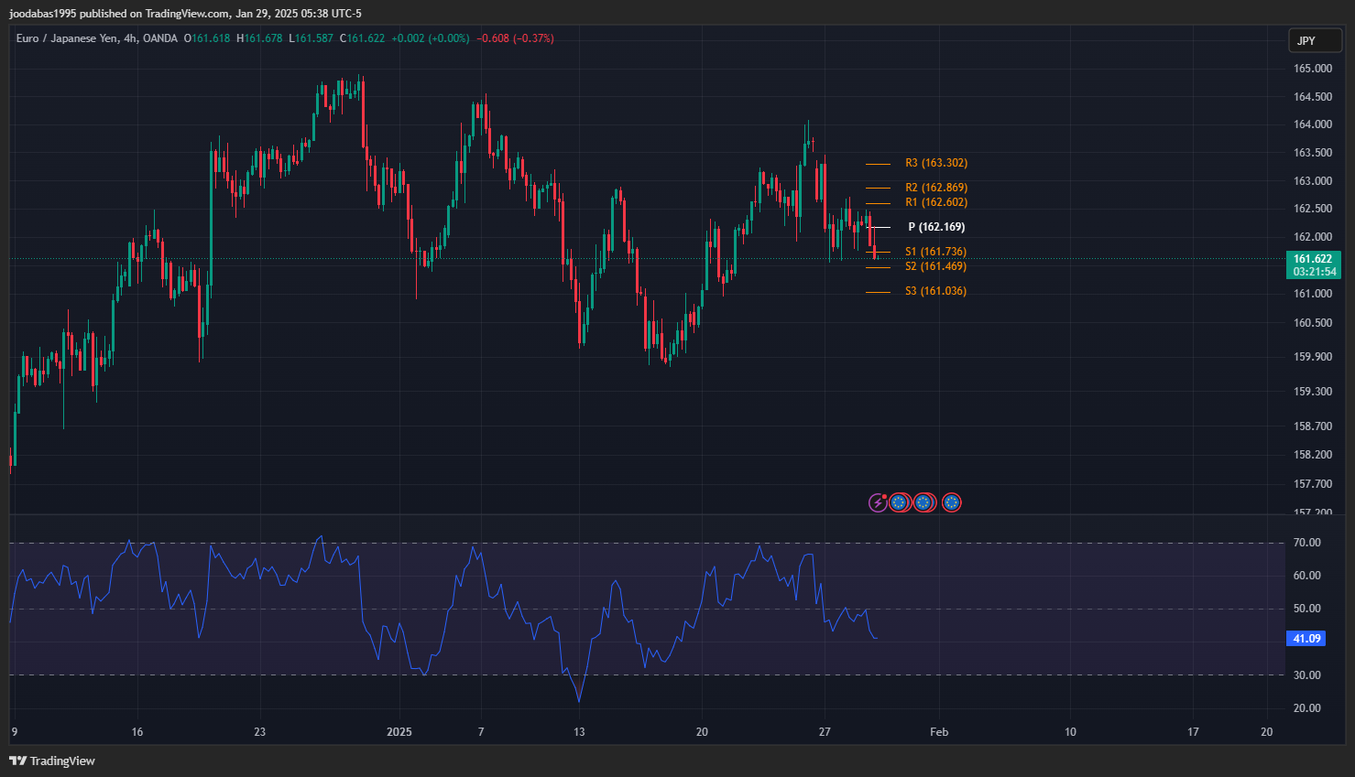Click the current price label 161.622
1355x777 pixels.
[1312, 259]
